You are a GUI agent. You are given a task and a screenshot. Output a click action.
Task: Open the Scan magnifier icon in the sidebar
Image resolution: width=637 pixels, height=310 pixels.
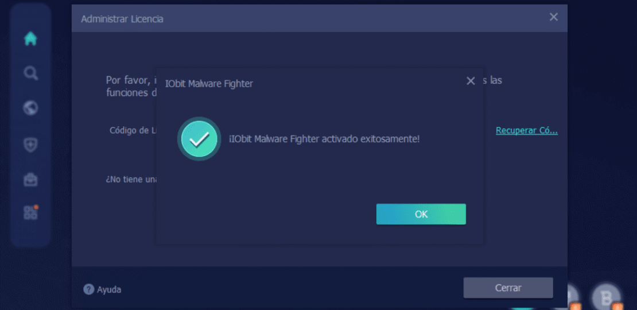[30, 73]
